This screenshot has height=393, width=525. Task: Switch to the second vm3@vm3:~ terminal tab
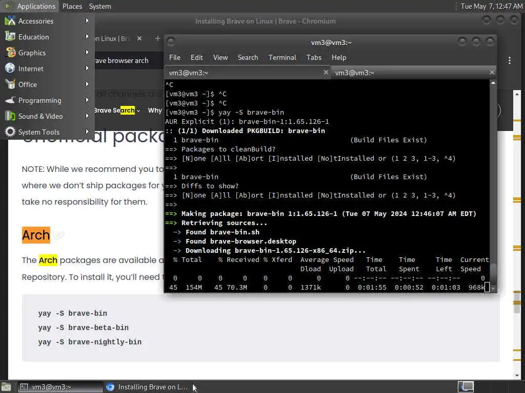click(414, 73)
